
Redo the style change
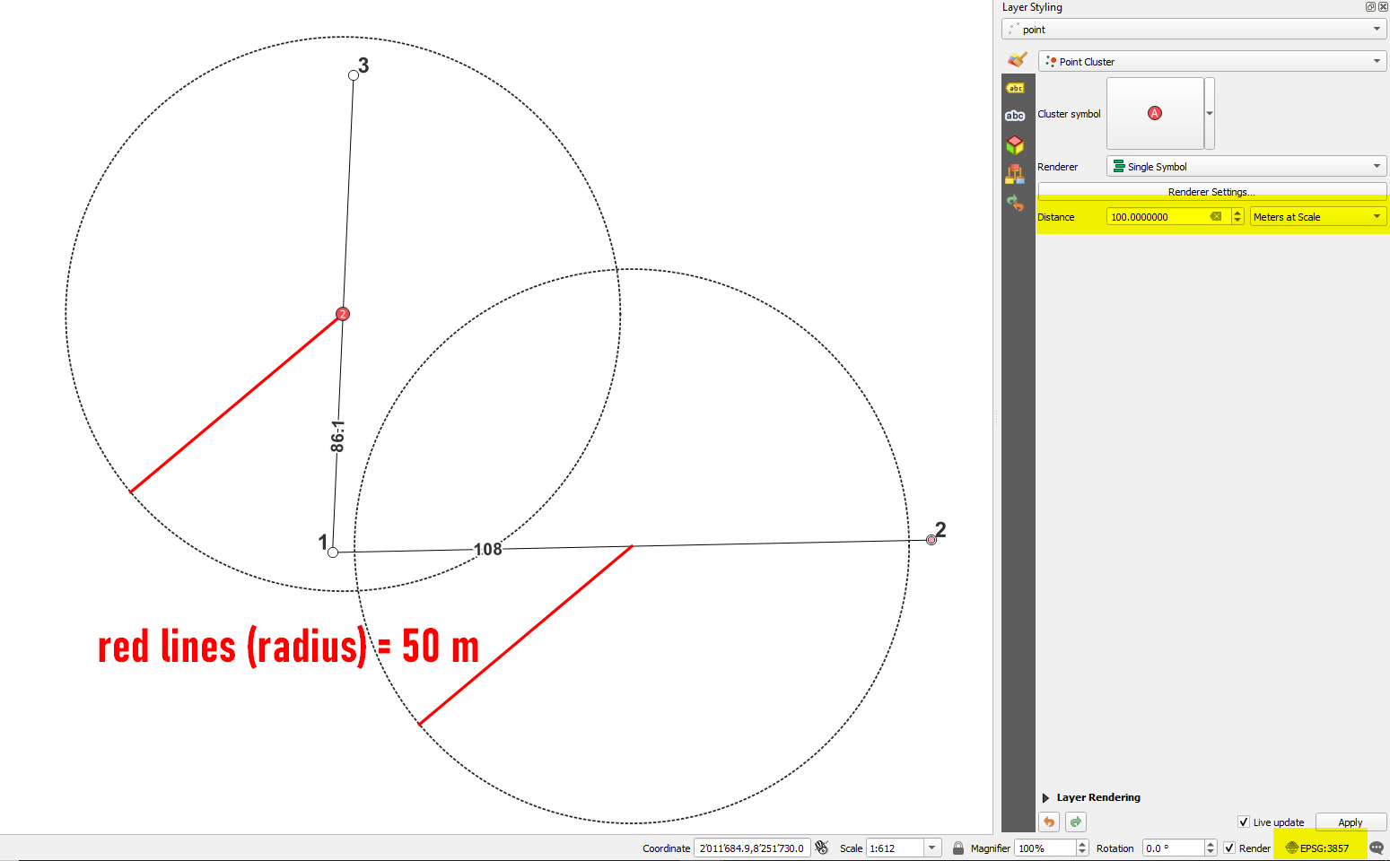click(x=1076, y=822)
